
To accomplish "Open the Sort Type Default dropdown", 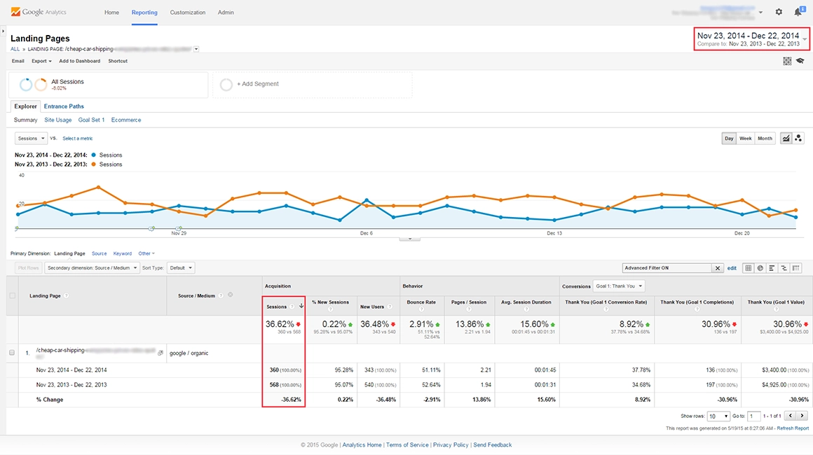I will pyautogui.click(x=181, y=267).
